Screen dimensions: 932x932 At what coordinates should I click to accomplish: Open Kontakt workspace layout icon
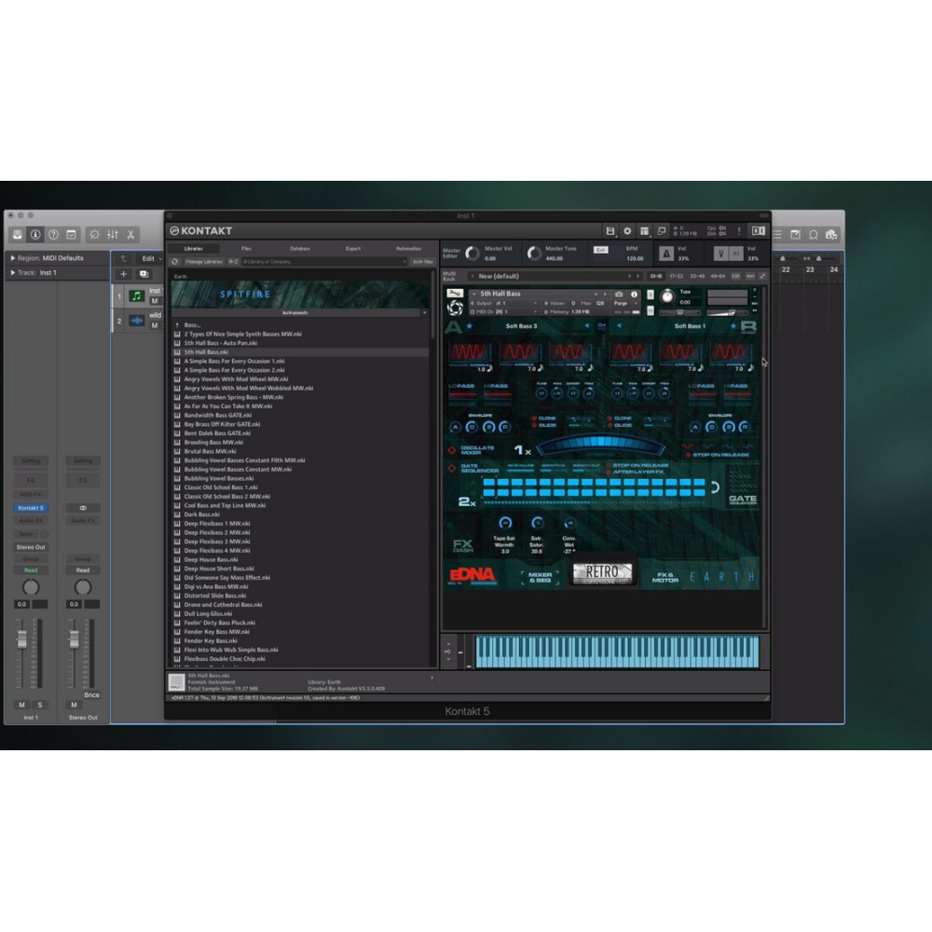click(x=644, y=230)
